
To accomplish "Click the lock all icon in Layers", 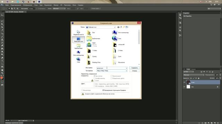I will [x=198, y=78].
